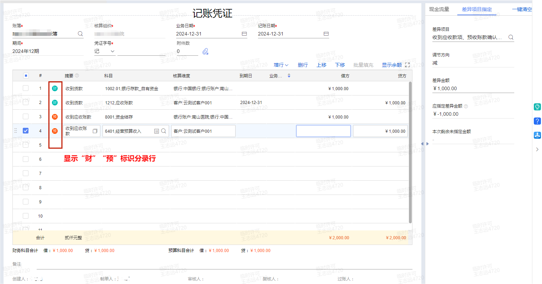The width and height of the screenshot is (542, 284).
Task: Click the 差异项目 search magnifier icon
Action: 511,37
